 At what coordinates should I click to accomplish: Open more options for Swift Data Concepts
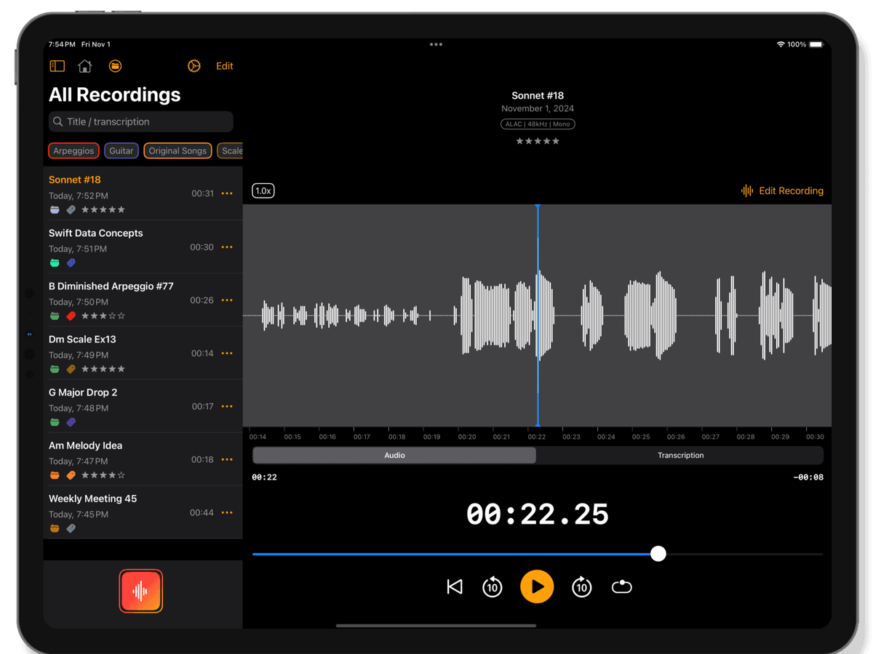(x=227, y=248)
